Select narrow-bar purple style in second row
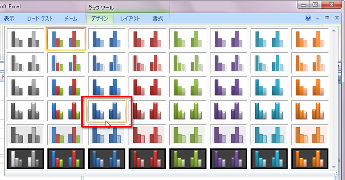This screenshot has height=180, width=345. (x=228, y=63)
